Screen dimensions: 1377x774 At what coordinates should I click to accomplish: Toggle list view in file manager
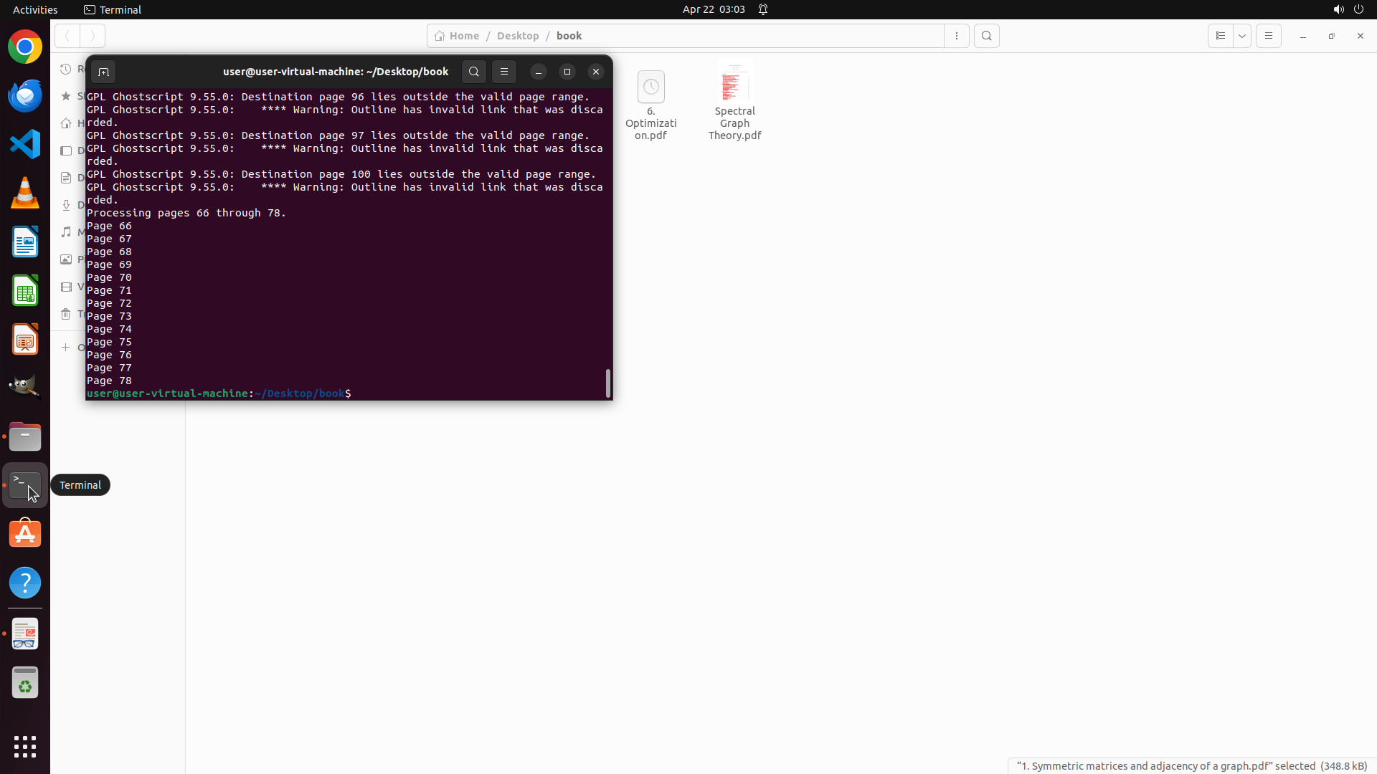tap(1220, 36)
